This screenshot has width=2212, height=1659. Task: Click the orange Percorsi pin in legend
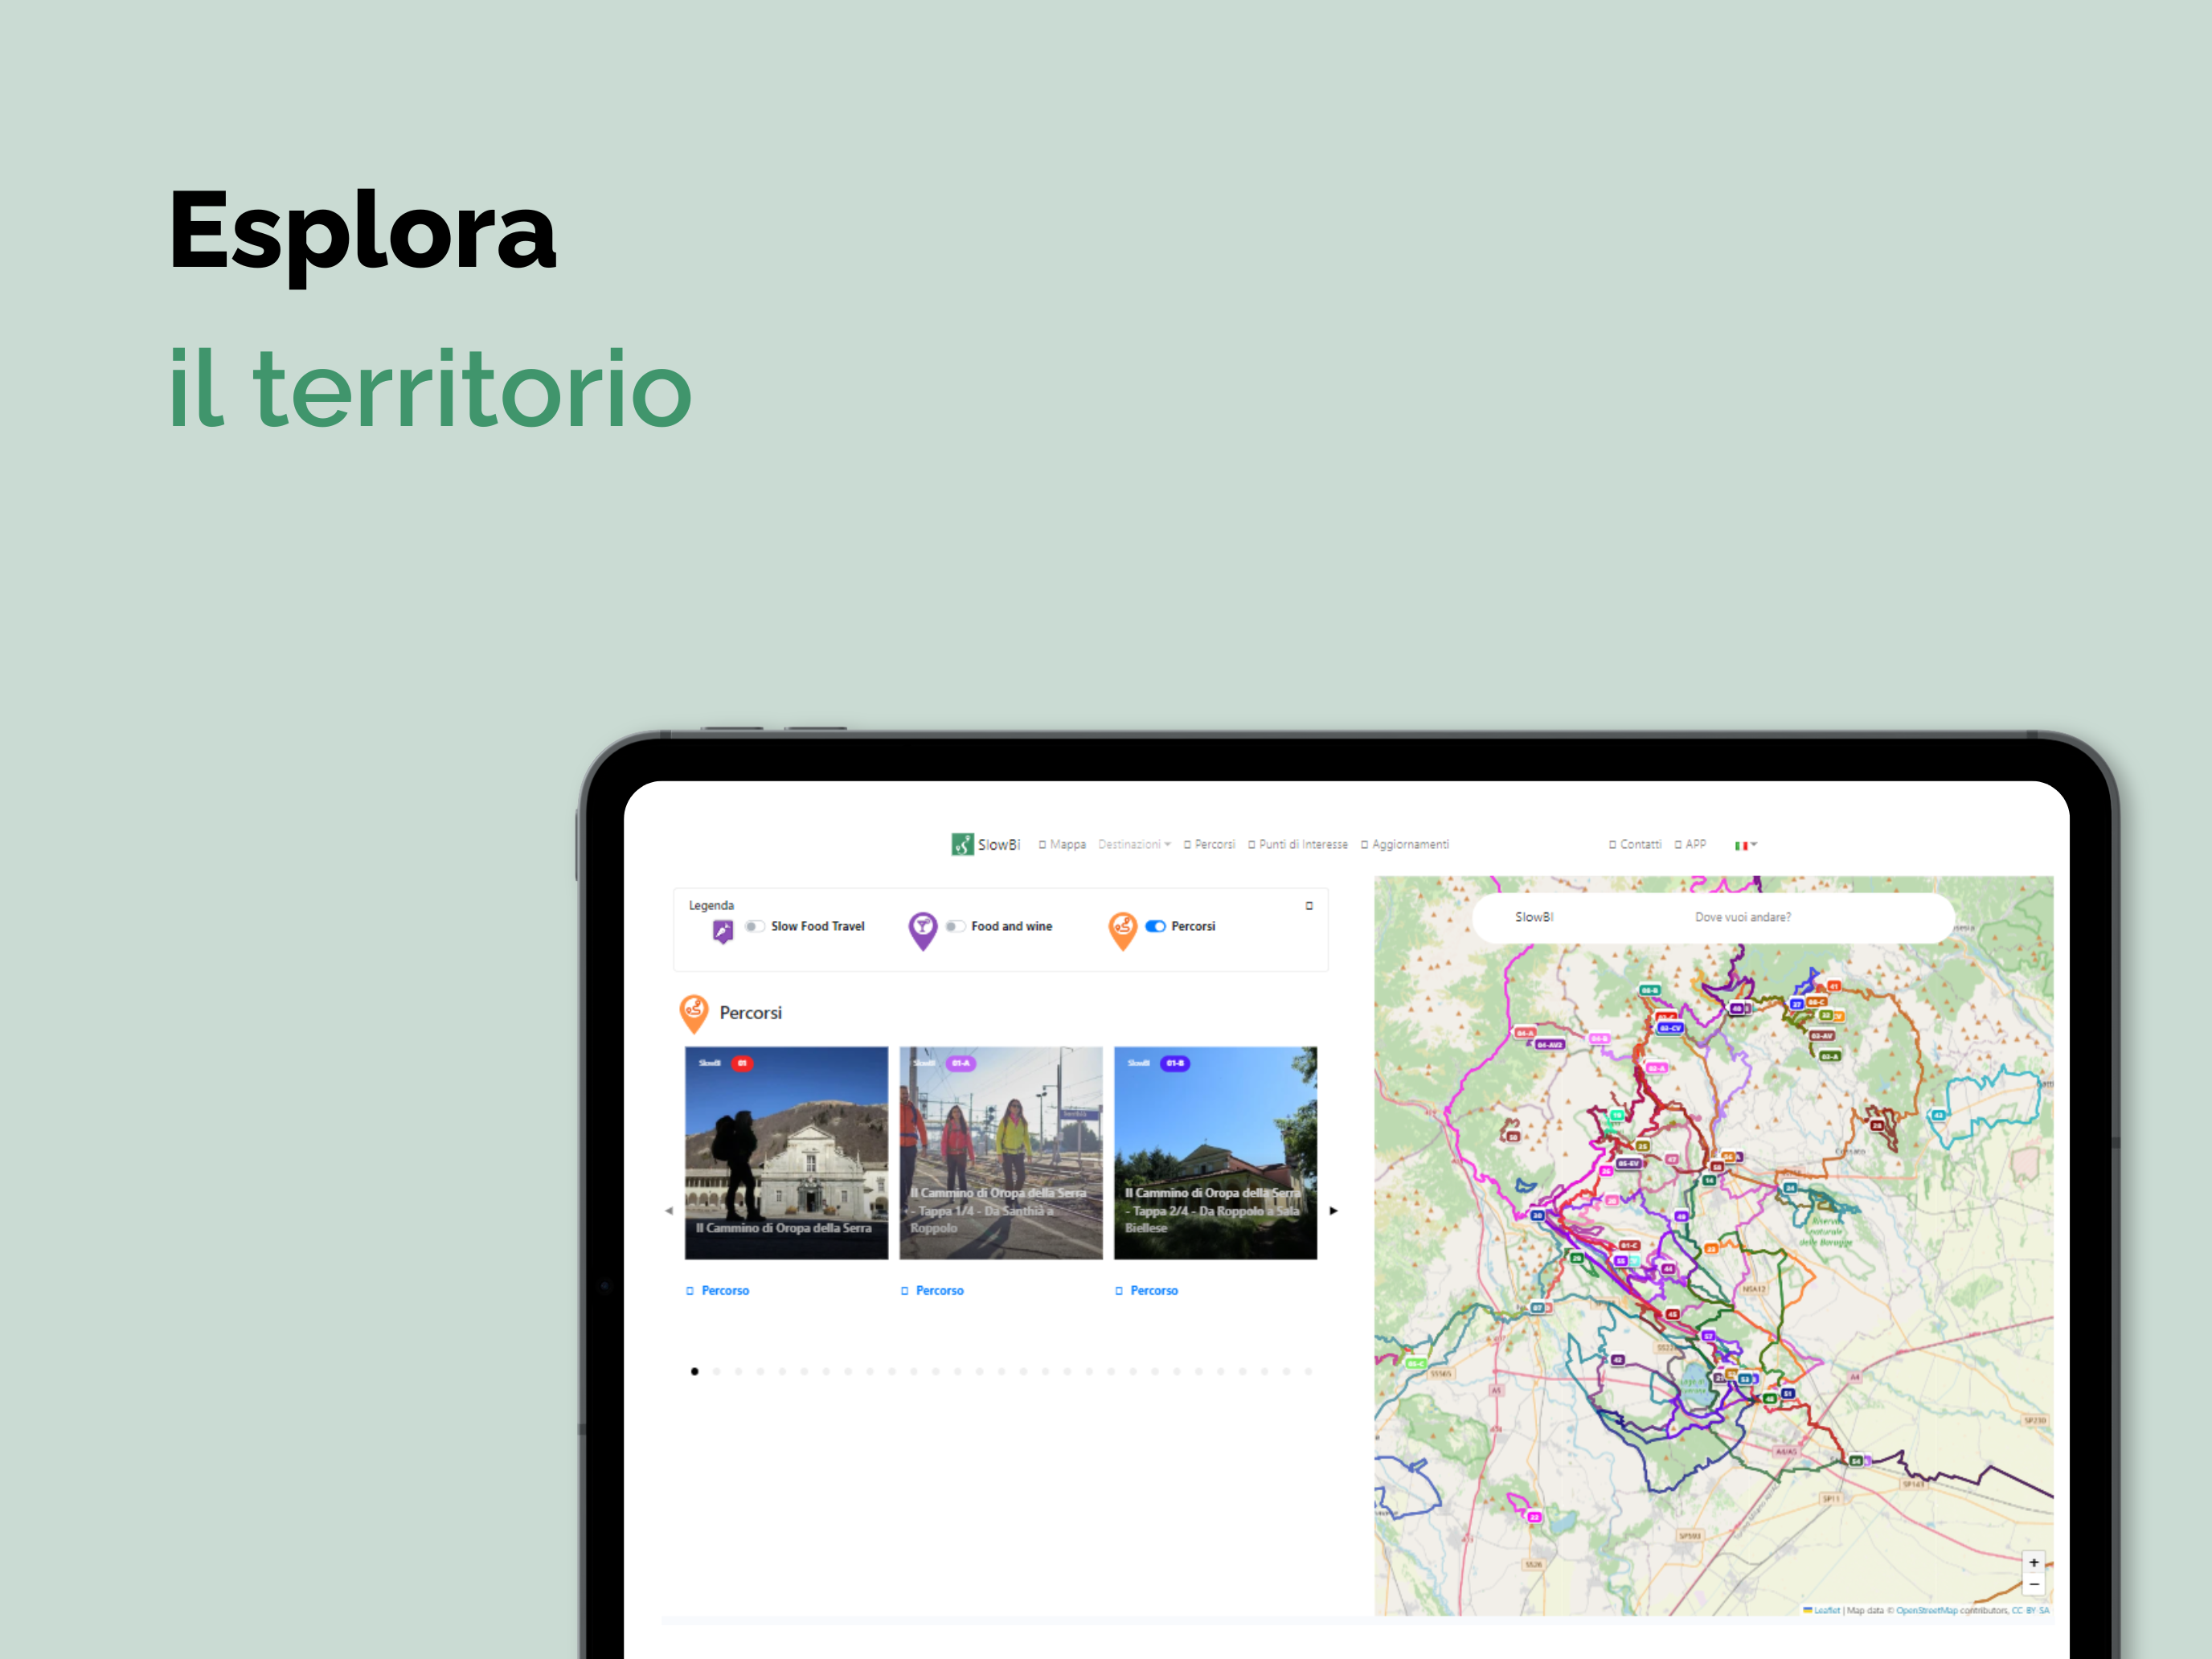click(x=1122, y=929)
